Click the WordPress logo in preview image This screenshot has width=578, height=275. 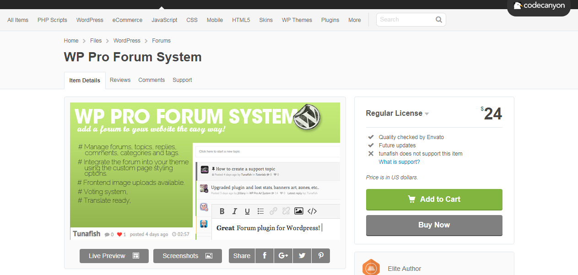click(x=307, y=117)
